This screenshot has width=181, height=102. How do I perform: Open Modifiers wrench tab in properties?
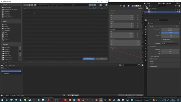[146, 43]
